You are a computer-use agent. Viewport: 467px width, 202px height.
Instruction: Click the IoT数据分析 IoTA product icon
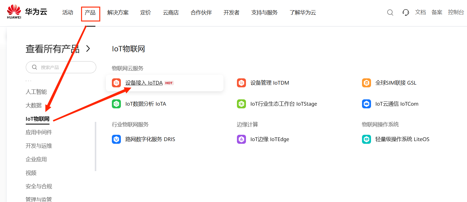tap(116, 104)
